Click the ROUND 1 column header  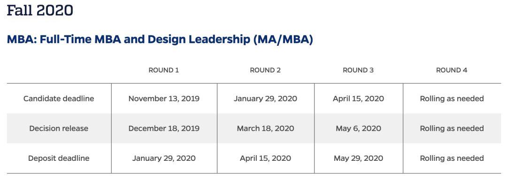pos(164,70)
